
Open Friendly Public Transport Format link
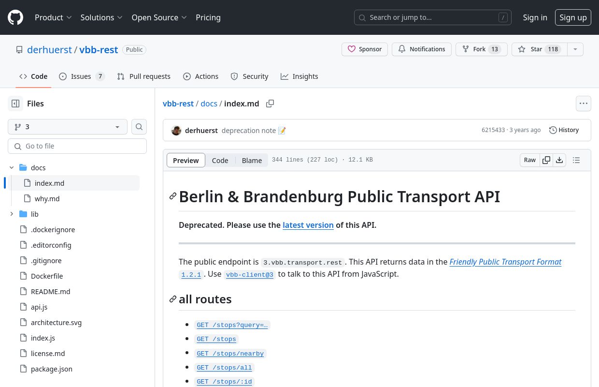click(505, 262)
